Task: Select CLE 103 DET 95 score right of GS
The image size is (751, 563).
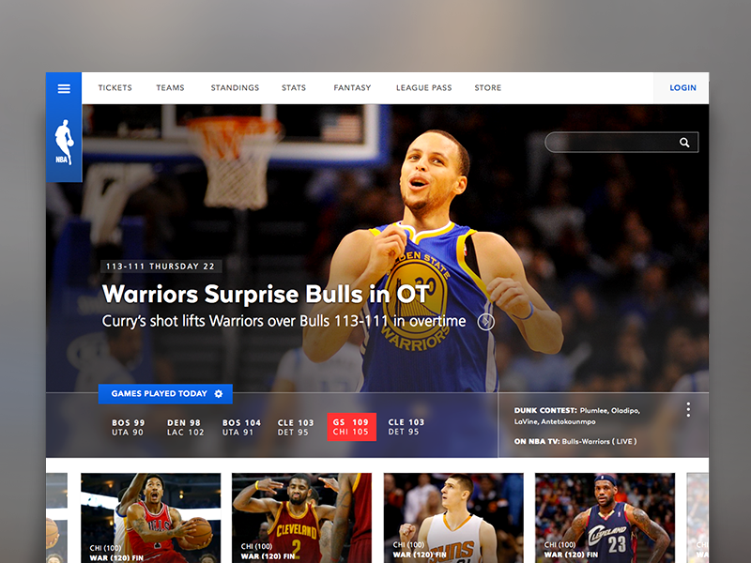Action: pos(406,427)
